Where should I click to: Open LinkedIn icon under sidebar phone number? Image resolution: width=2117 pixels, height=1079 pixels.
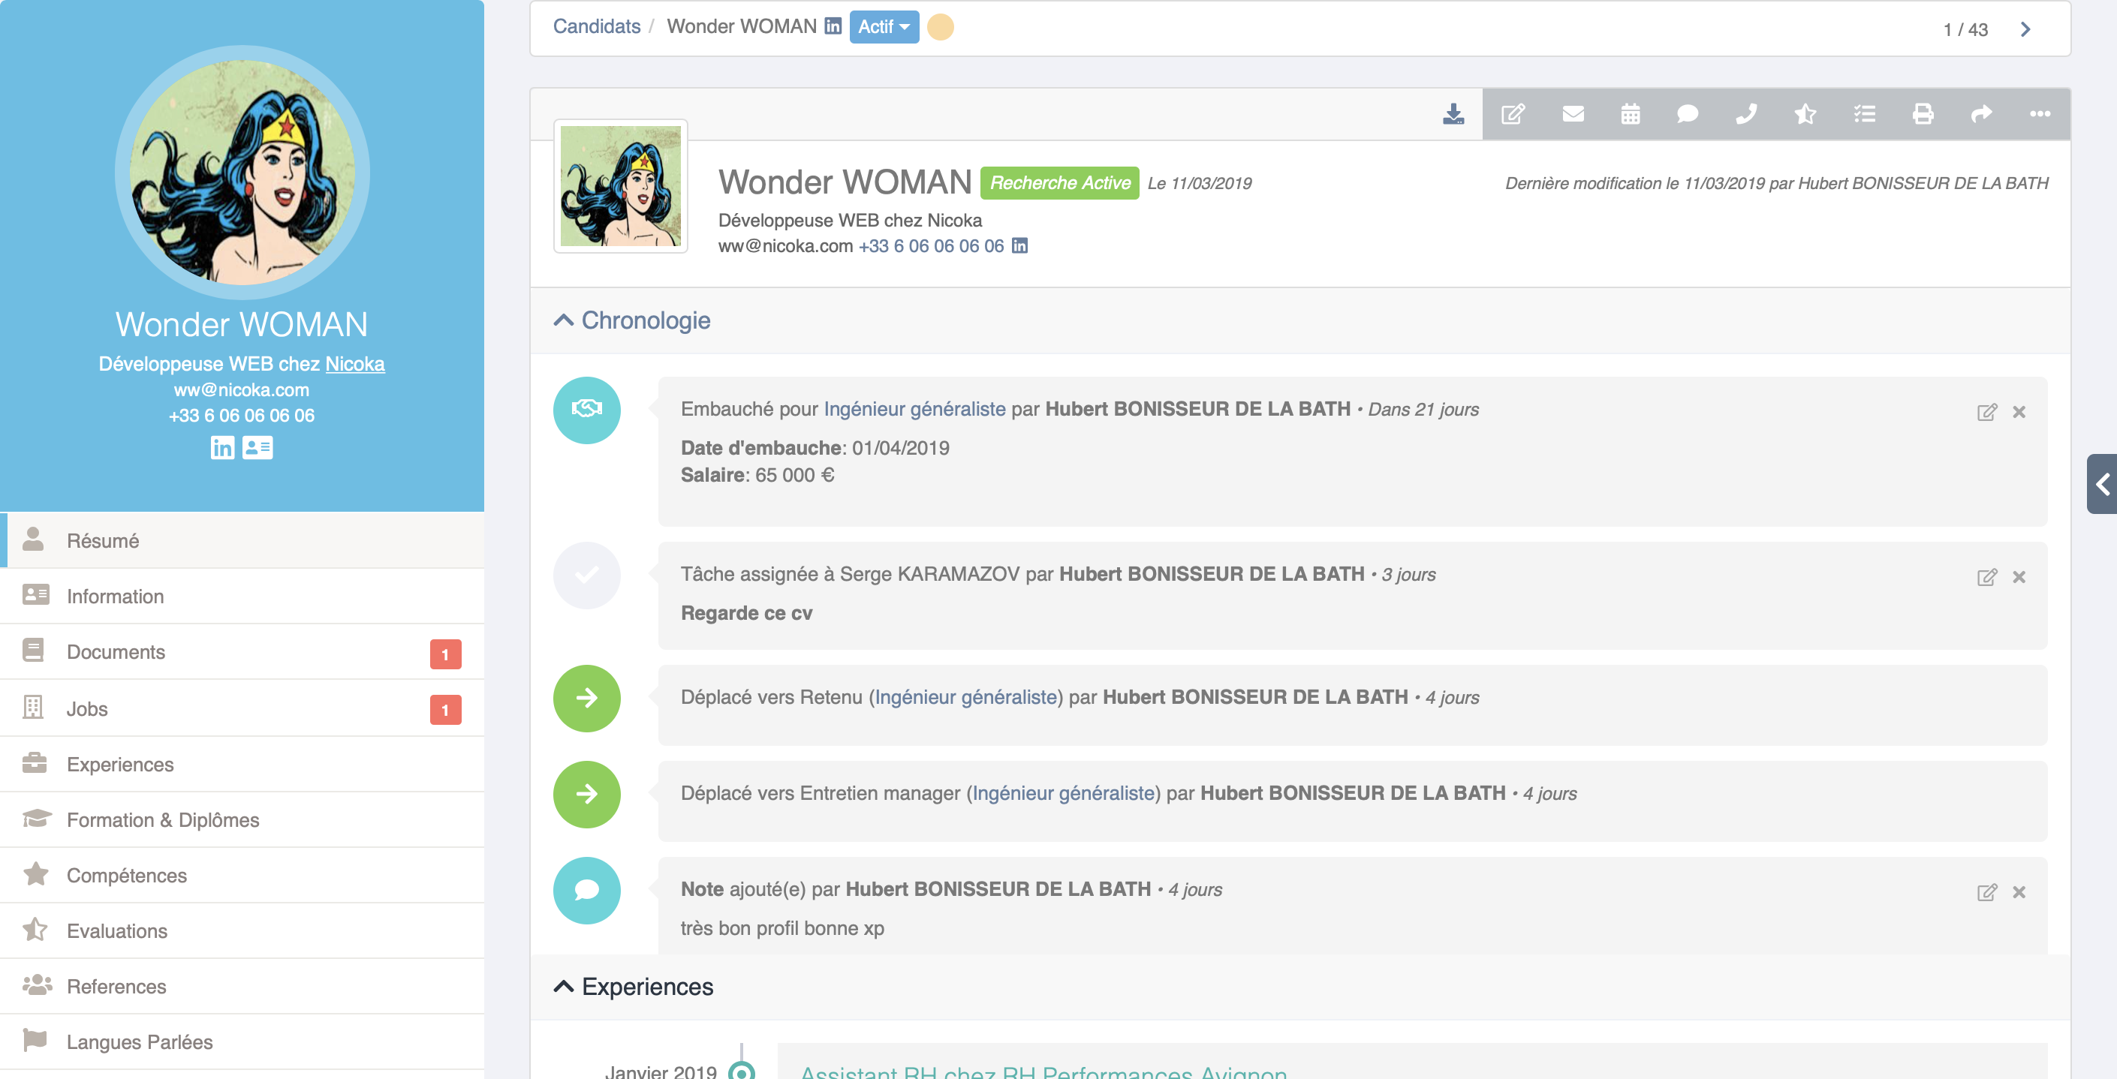tap(222, 447)
